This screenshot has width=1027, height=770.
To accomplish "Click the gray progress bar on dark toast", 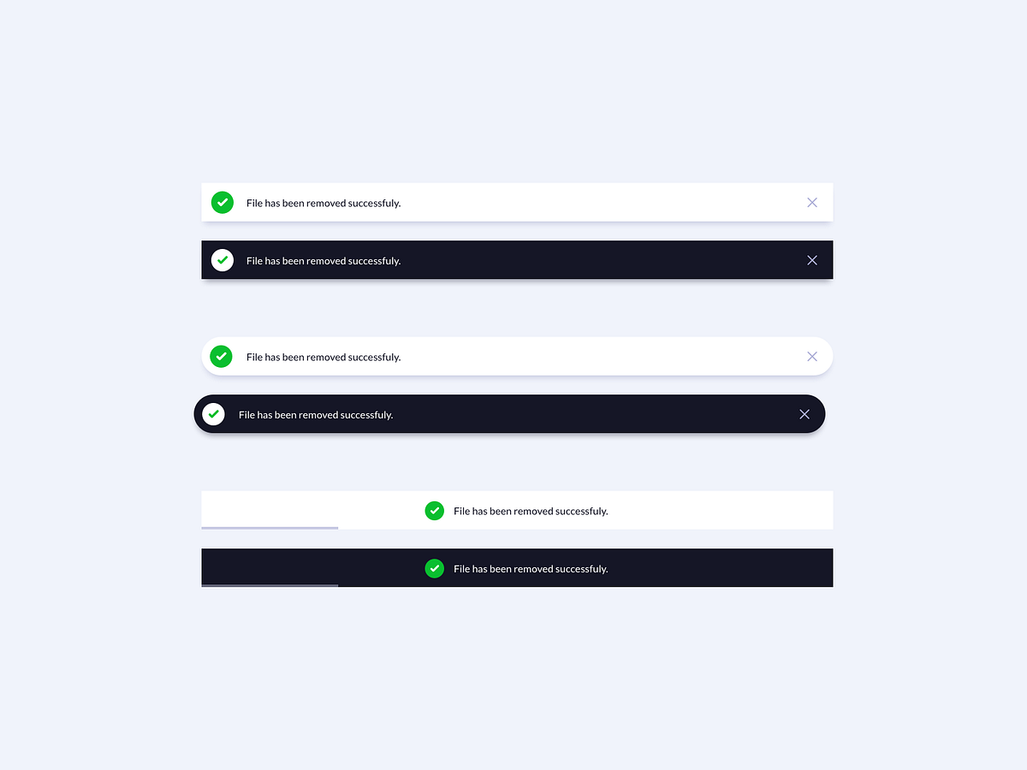I will (x=270, y=585).
